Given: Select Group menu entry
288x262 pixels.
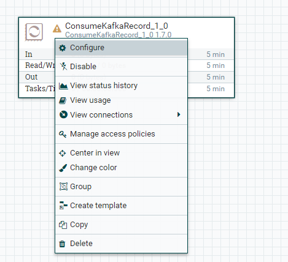Looking at the screenshot, I should pyautogui.click(x=121, y=187).
